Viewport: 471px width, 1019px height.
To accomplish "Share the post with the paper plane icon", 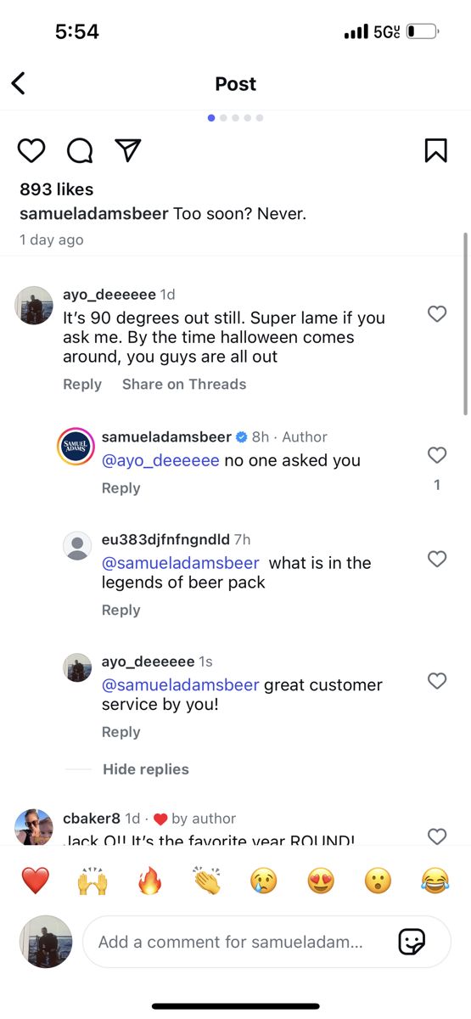I will 127,150.
